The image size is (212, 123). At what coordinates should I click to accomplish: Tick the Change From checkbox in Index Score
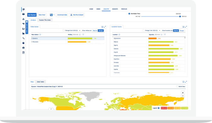point(63,30)
